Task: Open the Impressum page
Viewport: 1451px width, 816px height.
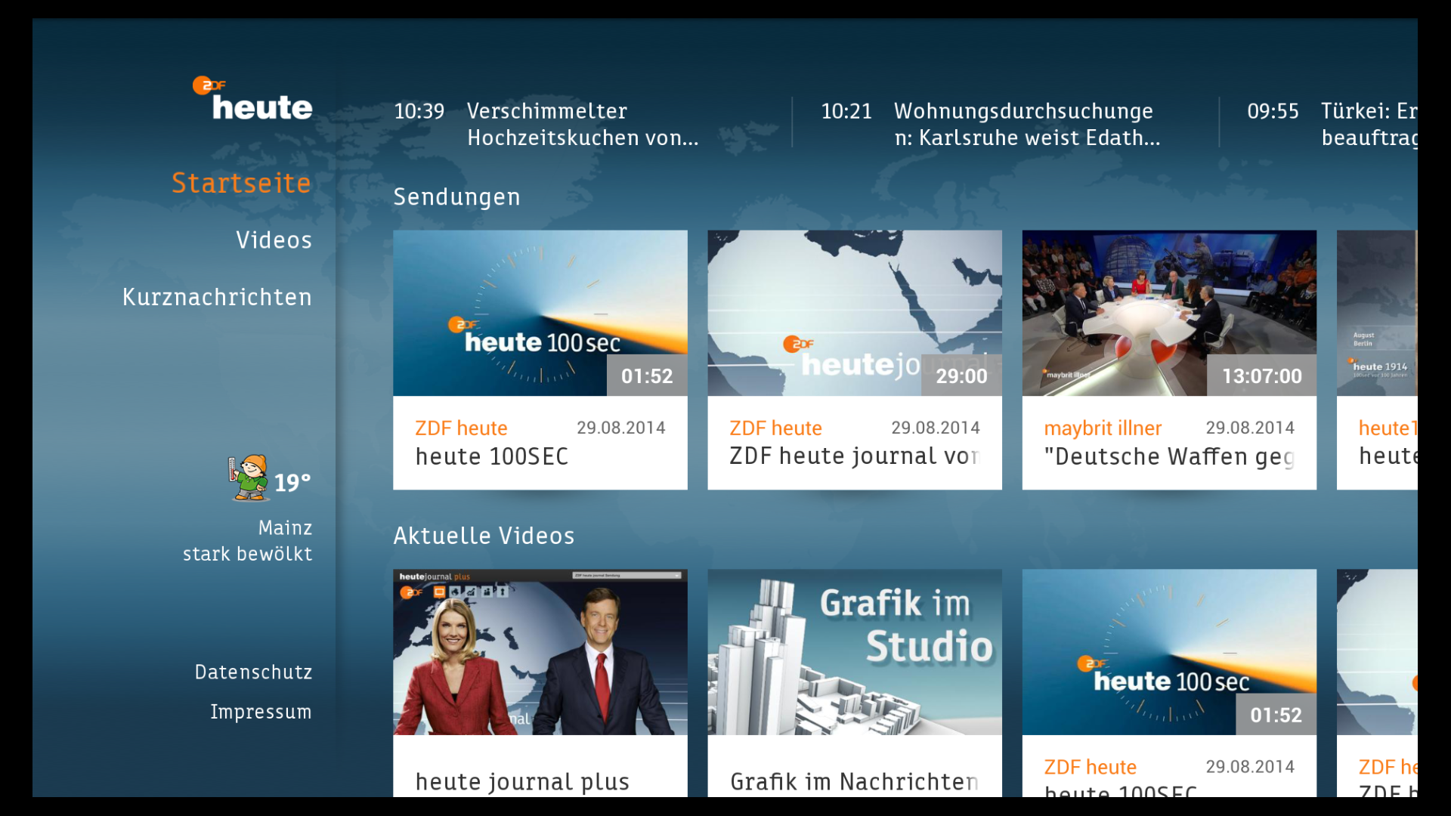Action: (x=261, y=711)
